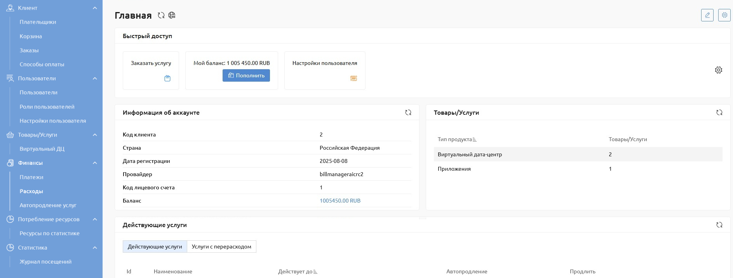Open Настройки пользователя in sidebar

(53, 121)
